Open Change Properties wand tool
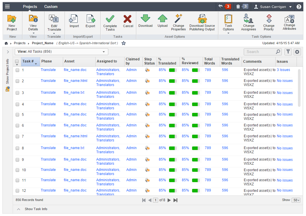Screen dimensions: 306x216 (x=178, y=19)
